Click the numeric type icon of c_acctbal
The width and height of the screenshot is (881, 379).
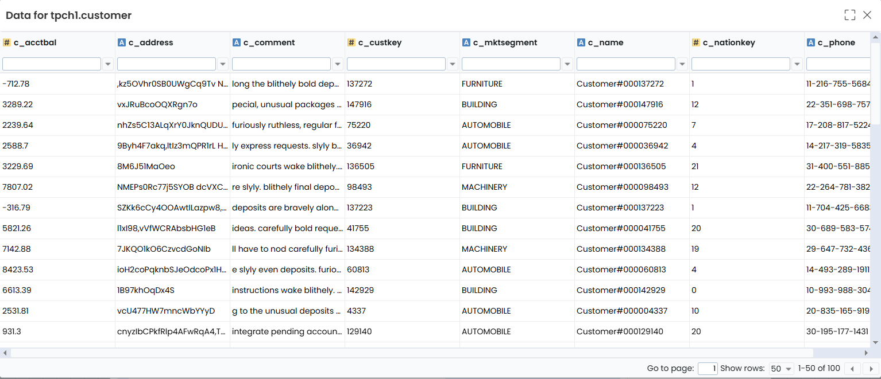pyautogui.click(x=7, y=42)
